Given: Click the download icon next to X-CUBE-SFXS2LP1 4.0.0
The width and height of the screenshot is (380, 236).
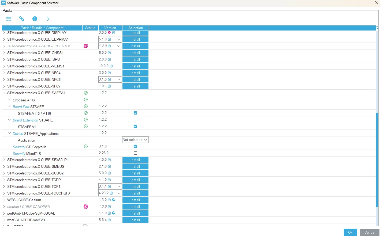Looking at the screenshot, I should 109,160.
